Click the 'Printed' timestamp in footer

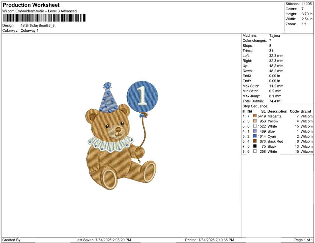(210, 240)
